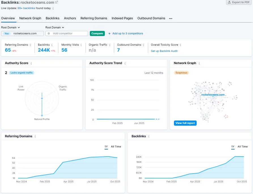This screenshot has width=253, height=194.
Task: Open rocketoceans.com external link icon
Action: point(56,2)
